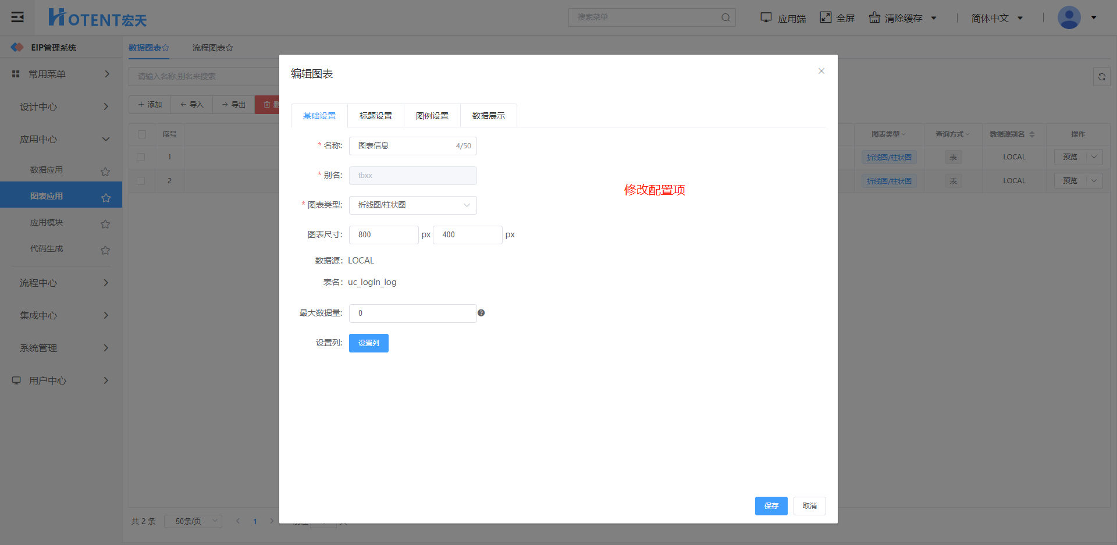Click the blue 设置列 button
Viewport: 1117px width, 545px height.
tap(368, 343)
